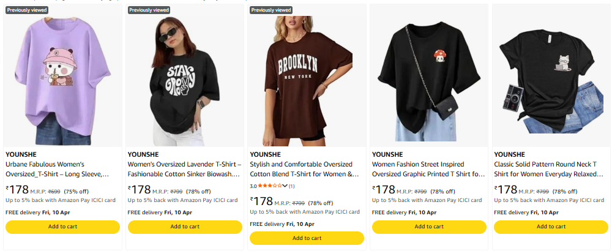Image resolution: width=612 pixels, height=251 pixels.
Task: Add Classic Solid Pattern Round Neck T-Shirt to cart
Action: 551,227
